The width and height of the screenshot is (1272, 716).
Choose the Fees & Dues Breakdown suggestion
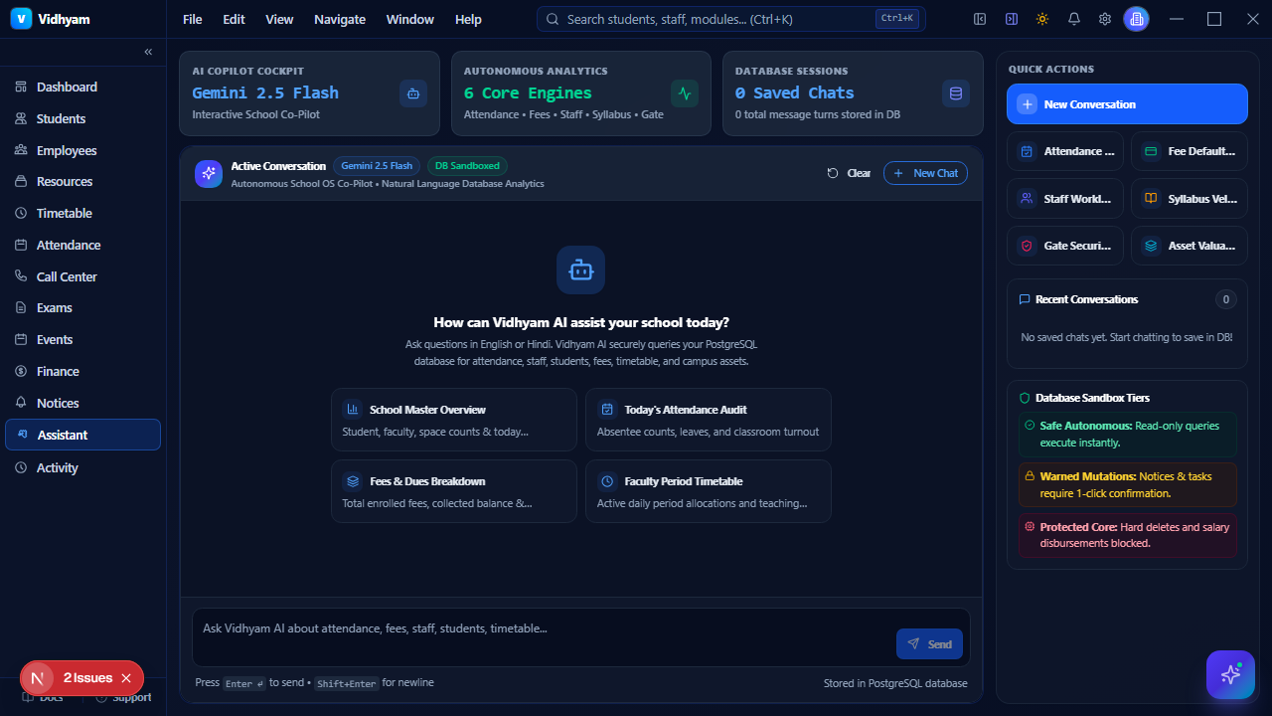(x=454, y=491)
